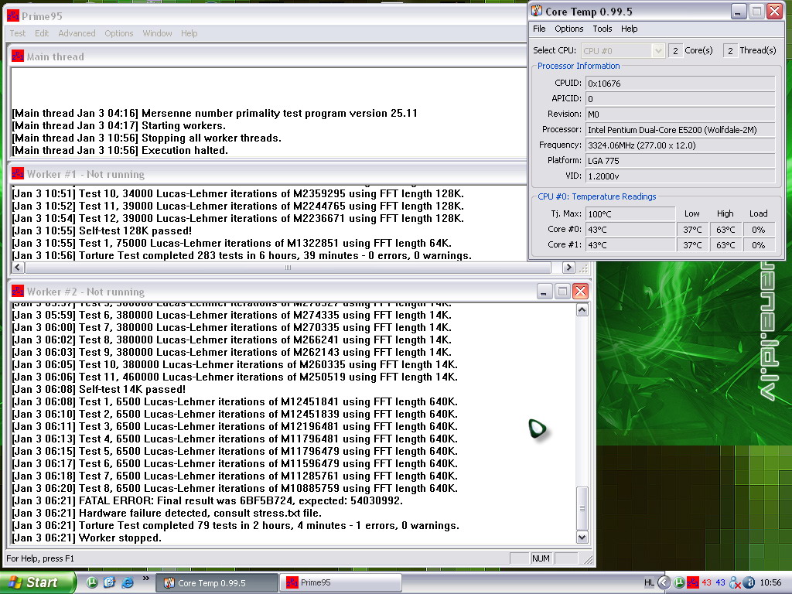Open the Select CPU dropdown
The width and height of the screenshot is (792, 594).
click(x=623, y=50)
